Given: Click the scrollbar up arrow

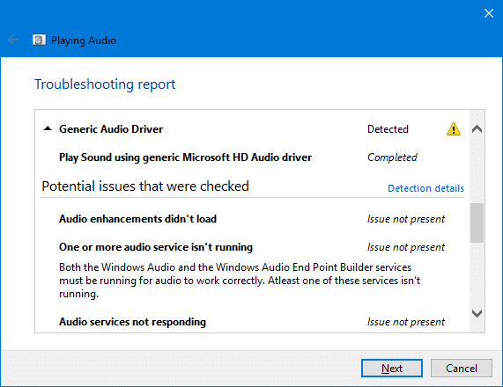Looking at the screenshot, I should [477, 128].
